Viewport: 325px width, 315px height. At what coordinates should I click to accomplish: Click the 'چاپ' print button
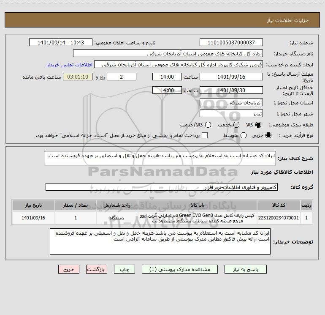125,269
